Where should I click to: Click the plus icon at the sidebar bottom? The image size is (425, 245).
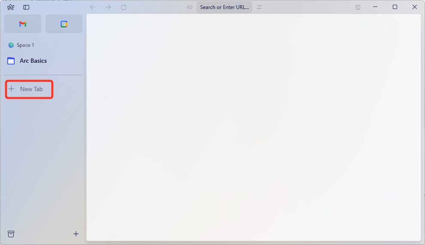(76, 234)
